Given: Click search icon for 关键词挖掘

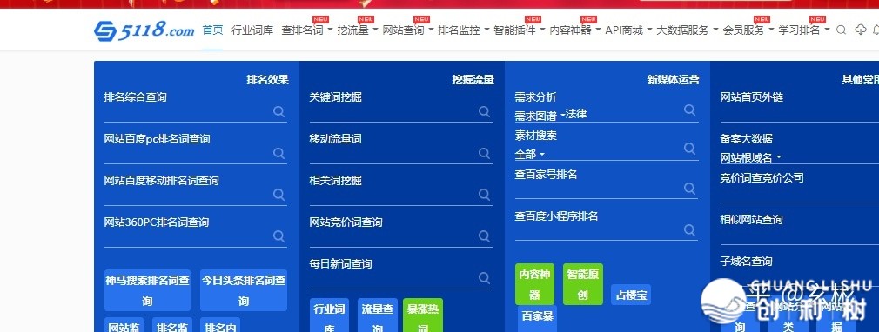Looking at the screenshot, I should pyautogui.click(x=485, y=111).
